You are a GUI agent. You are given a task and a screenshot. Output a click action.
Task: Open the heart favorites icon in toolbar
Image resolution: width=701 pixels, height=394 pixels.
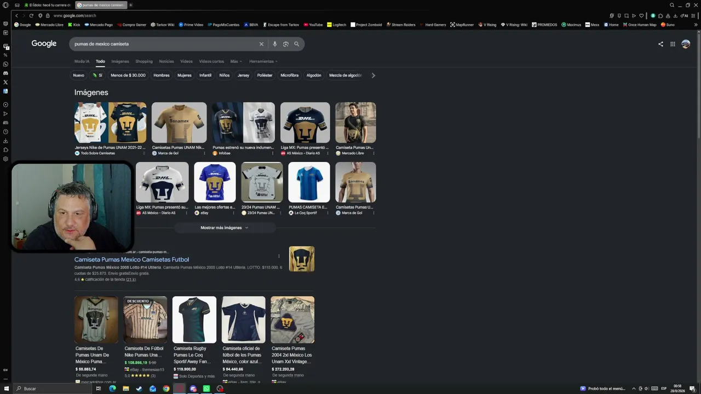641,15
